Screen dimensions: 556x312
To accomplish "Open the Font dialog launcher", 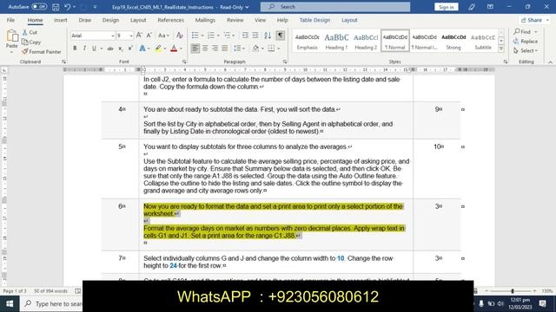I will [x=184, y=62].
